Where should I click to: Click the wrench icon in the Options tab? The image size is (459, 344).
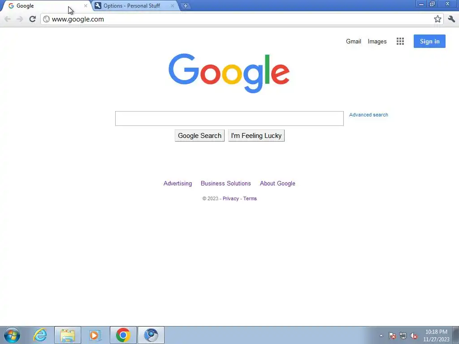pos(98,5)
